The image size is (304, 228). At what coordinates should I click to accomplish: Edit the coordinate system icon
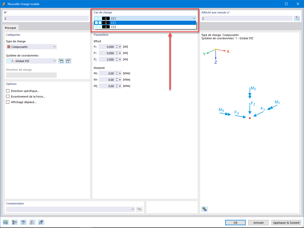coord(68,61)
